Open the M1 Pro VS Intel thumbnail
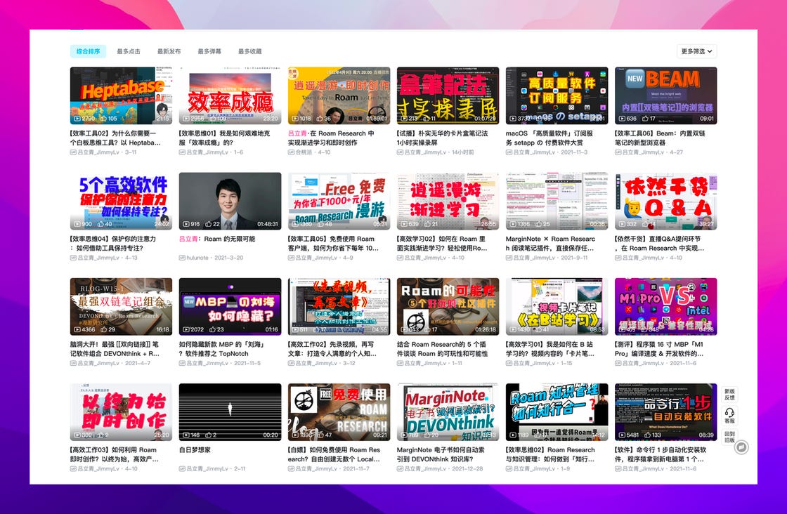The image size is (787, 514). pyautogui.click(x=665, y=306)
